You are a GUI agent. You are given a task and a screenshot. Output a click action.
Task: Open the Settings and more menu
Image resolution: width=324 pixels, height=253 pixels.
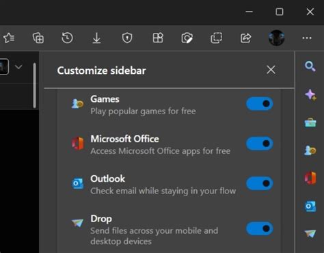[x=307, y=38]
